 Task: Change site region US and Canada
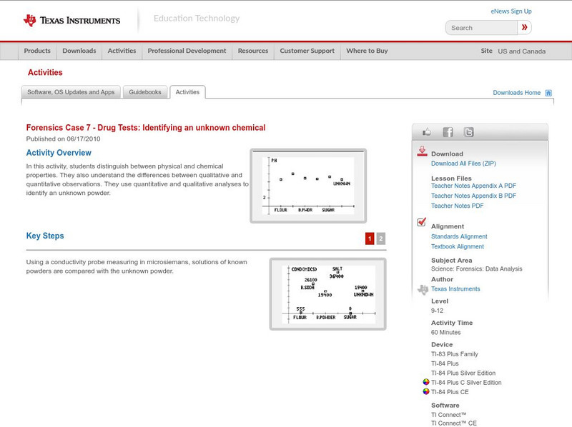[522, 51]
